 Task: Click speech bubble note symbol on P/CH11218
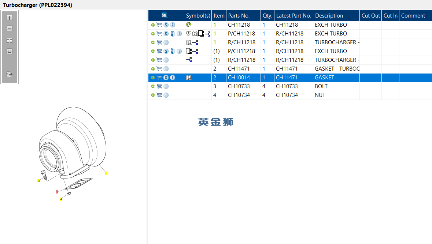coord(188,34)
